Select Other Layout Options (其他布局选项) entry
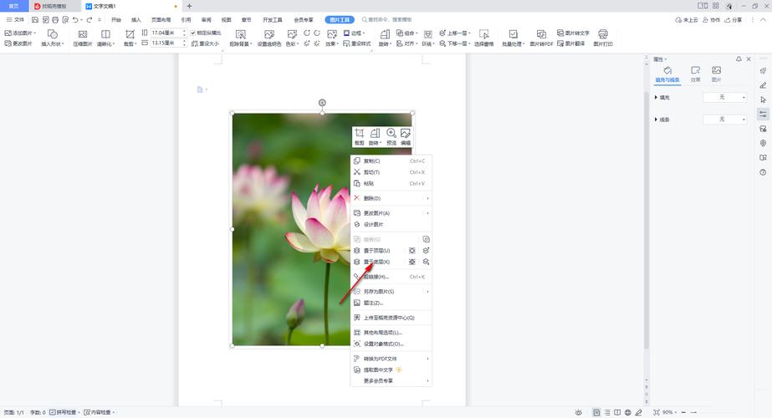772x418 pixels. pos(391,333)
